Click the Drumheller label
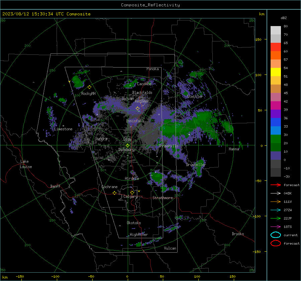301x281 pixels. tap(196, 165)
